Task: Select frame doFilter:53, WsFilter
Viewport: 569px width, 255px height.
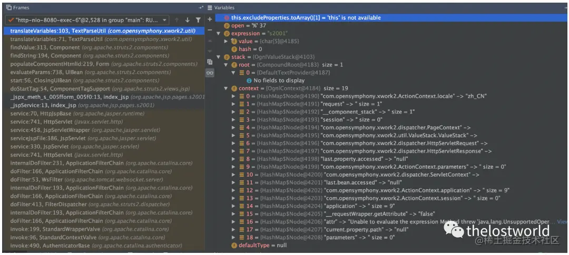Action: tap(104, 180)
